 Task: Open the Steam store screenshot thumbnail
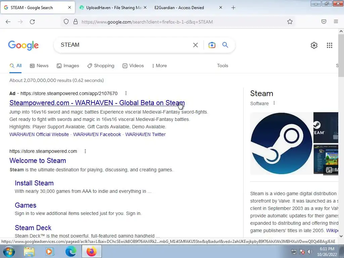tap(326, 160)
